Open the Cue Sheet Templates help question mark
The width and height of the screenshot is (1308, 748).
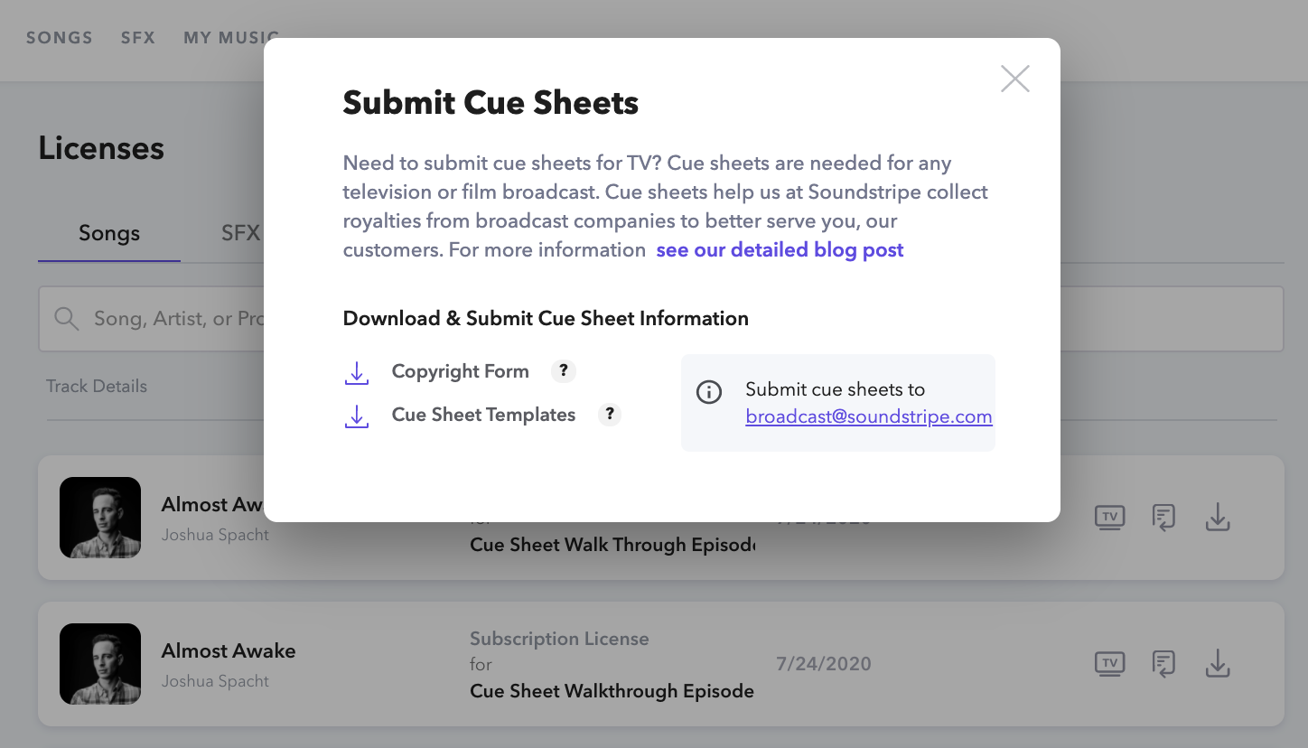tap(610, 414)
